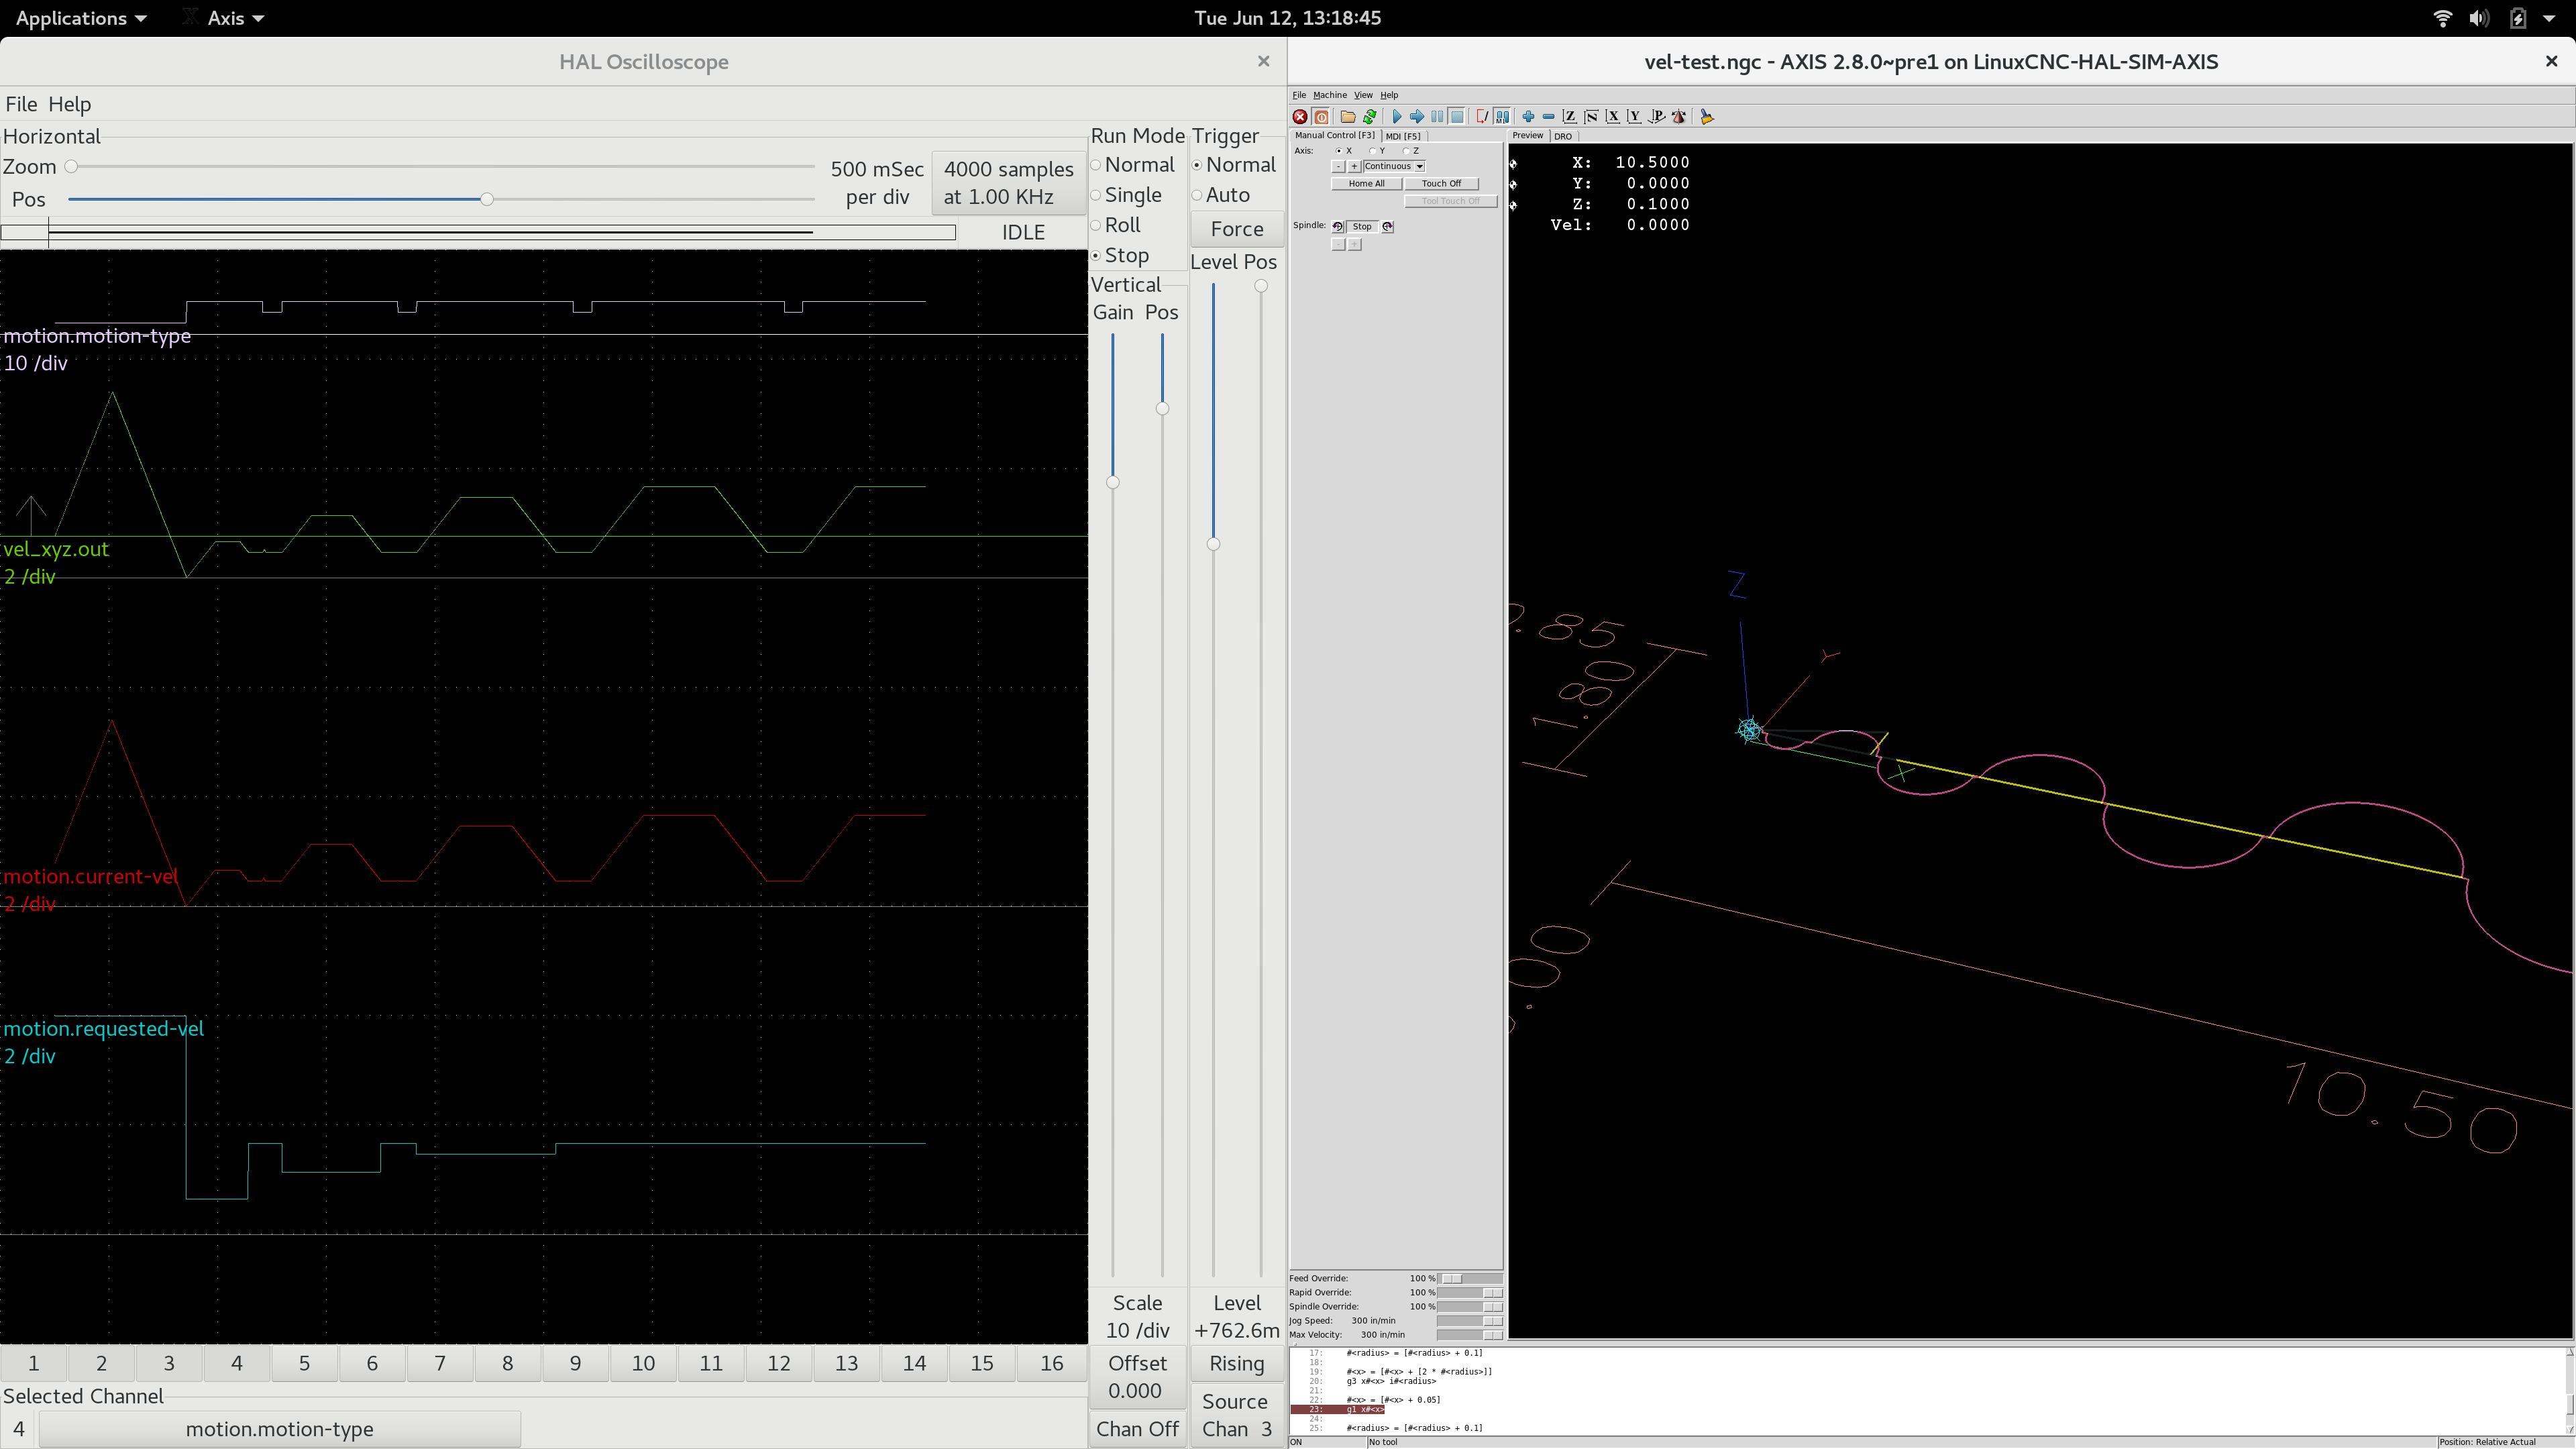Switch to DRO tab
The height and width of the screenshot is (1449, 2576).
[1563, 136]
